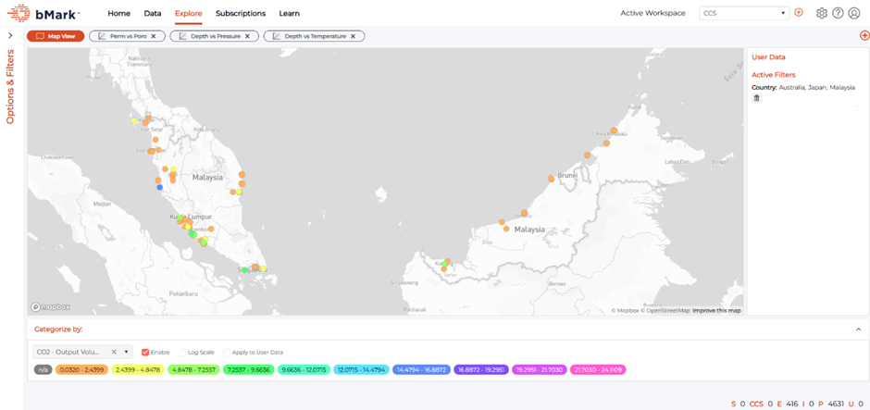This screenshot has height=410, width=870.
Task: Open the Subscriptions menu
Action: tap(241, 13)
